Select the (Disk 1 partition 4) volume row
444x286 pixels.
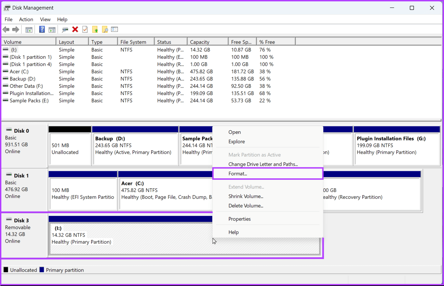pos(149,64)
